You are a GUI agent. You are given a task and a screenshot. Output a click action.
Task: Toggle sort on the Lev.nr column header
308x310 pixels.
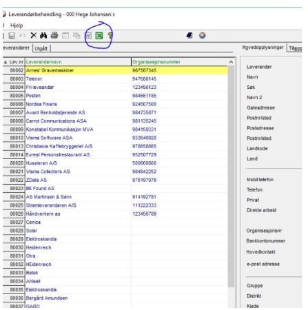[14, 62]
